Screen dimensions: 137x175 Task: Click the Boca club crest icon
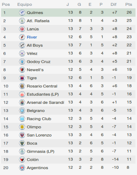click(x=22, y=143)
